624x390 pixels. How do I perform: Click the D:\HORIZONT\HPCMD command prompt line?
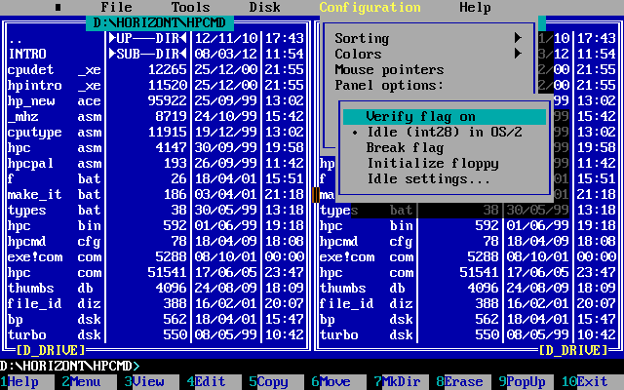pyautogui.click(x=70, y=367)
